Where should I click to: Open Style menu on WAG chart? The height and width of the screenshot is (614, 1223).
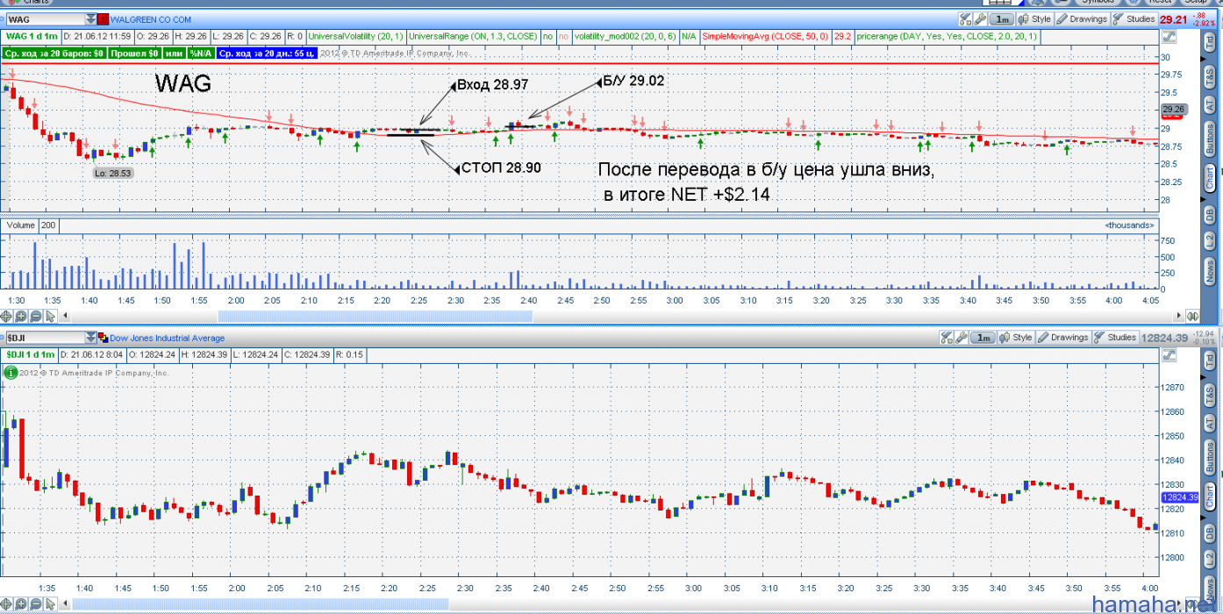1034,18
